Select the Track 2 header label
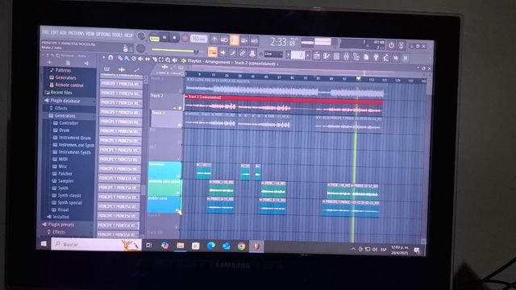Viewport: 516px width, 290px height. click(157, 96)
